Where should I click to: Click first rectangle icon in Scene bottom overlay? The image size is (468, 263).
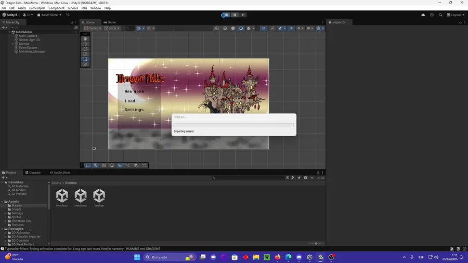tap(87, 165)
